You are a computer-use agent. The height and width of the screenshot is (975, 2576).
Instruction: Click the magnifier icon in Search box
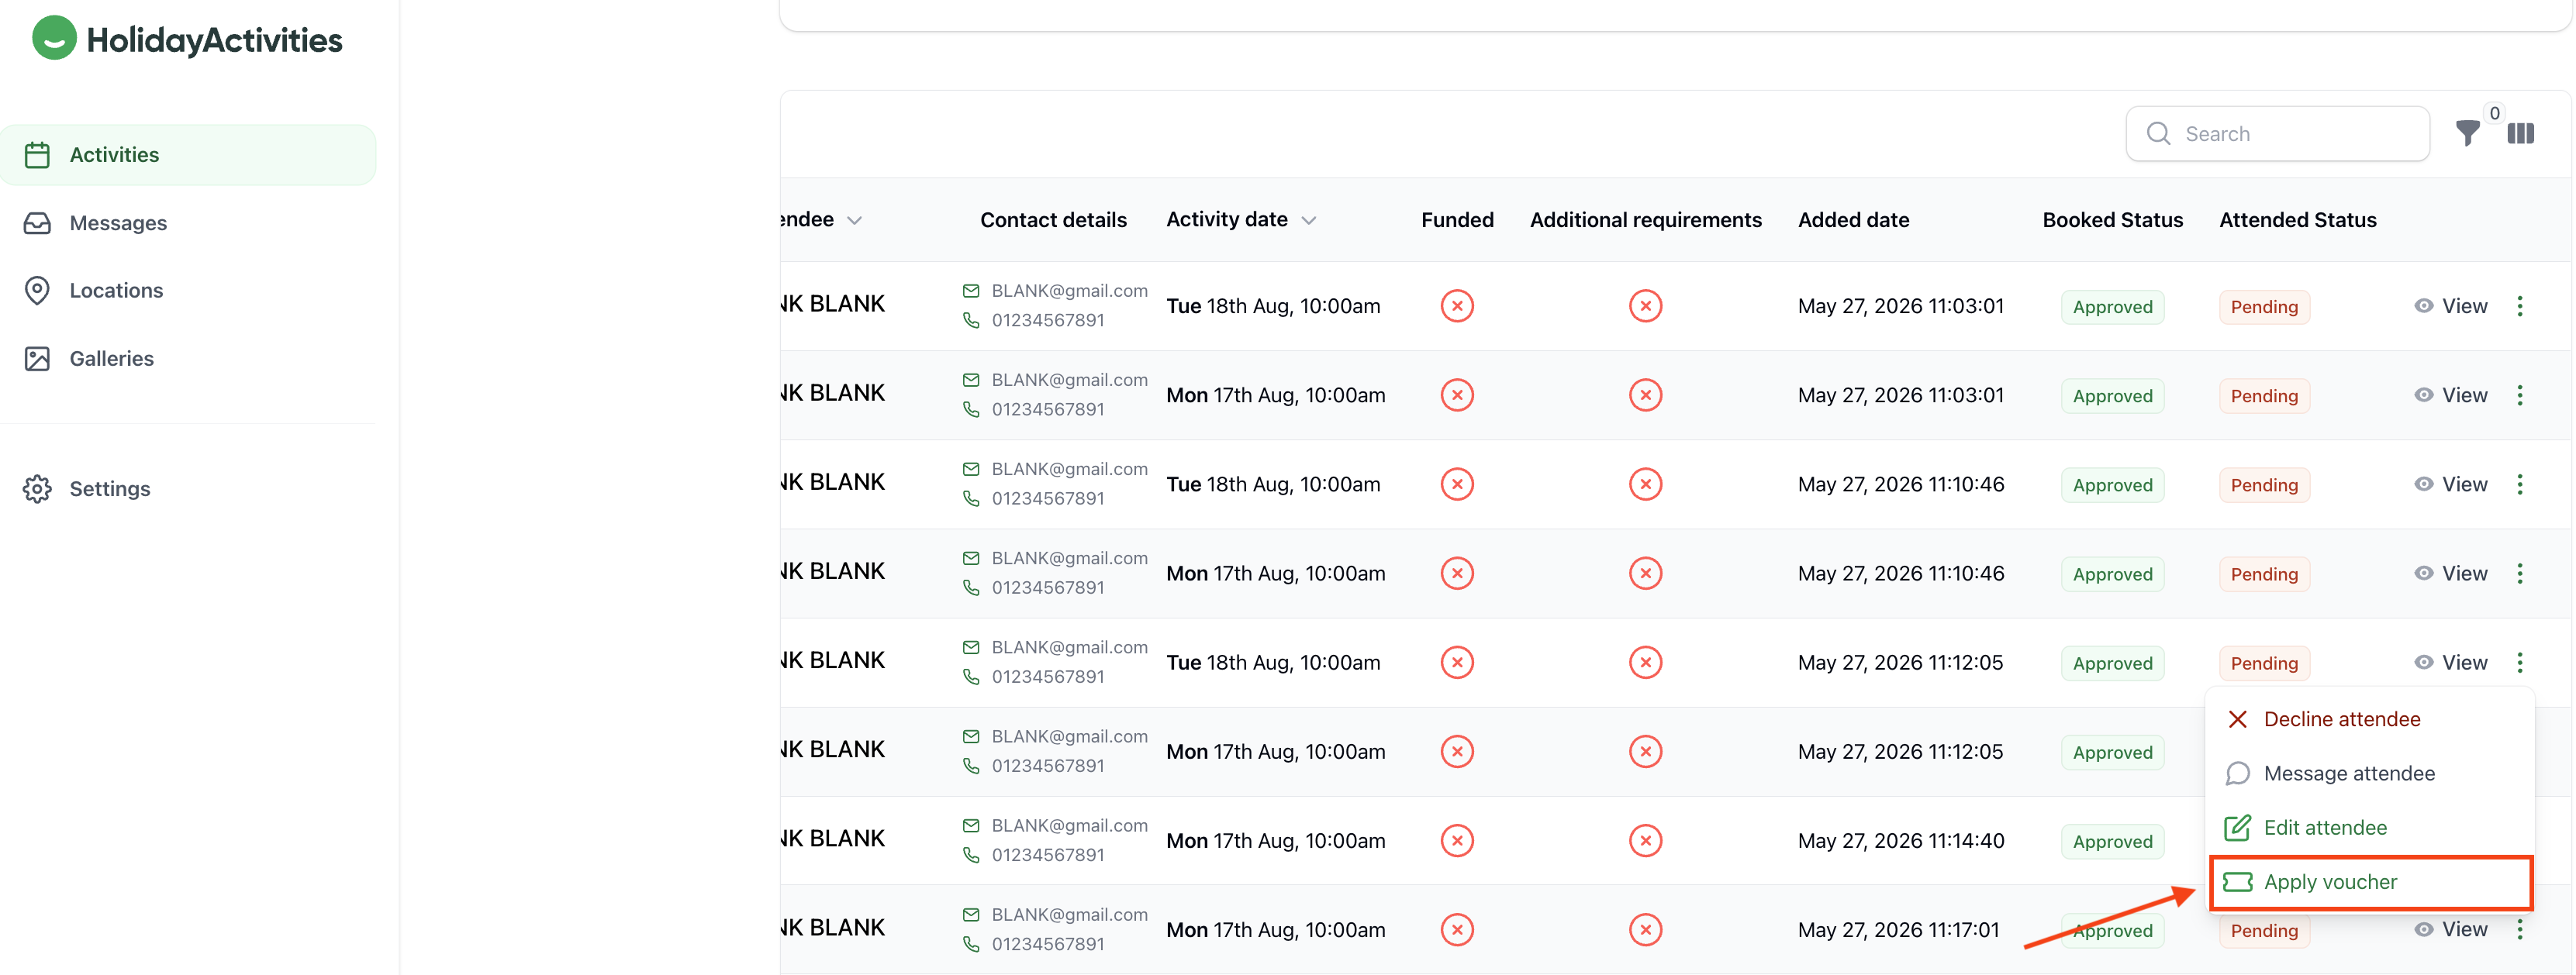(2158, 134)
